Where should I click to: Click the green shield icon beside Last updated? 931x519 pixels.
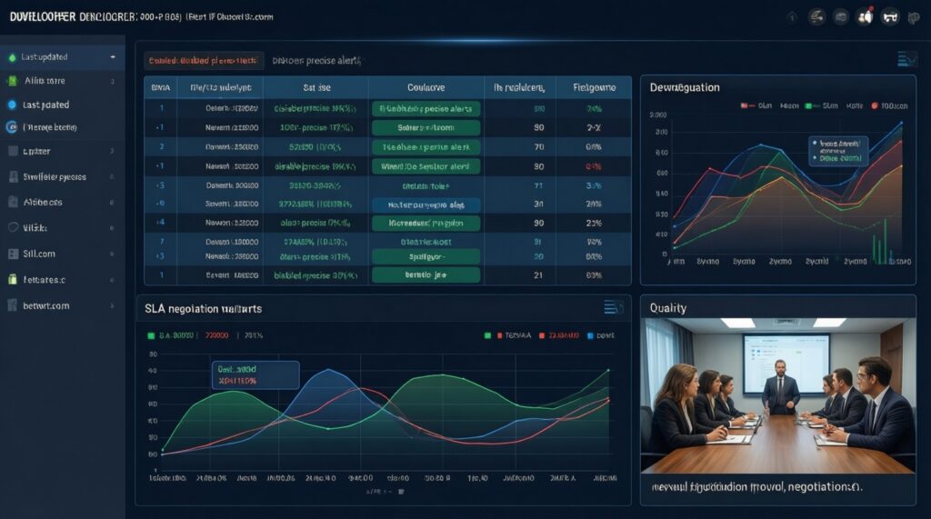pyautogui.click(x=13, y=57)
